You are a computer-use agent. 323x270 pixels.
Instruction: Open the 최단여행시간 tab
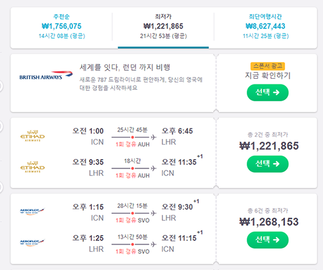coord(265,26)
